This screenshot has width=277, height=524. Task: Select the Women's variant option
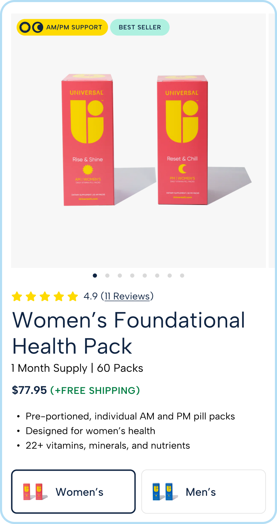click(x=73, y=492)
